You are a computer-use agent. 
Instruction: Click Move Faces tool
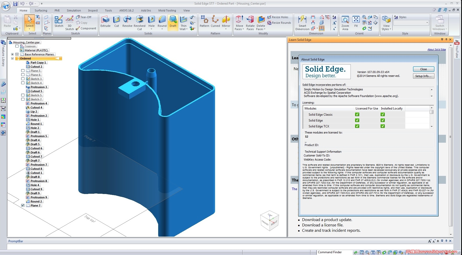(x=239, y=23)
